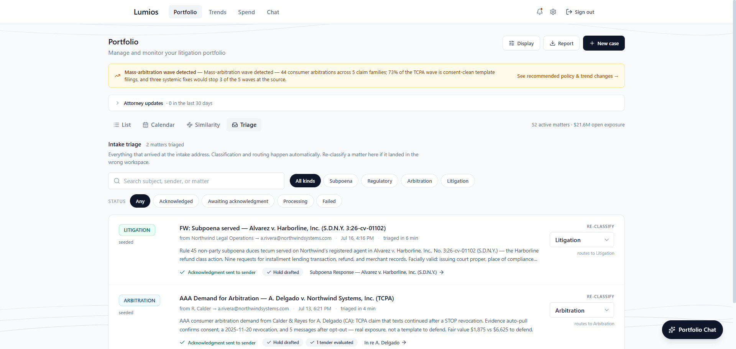Click Acknowledgment sent to sender on Delgado matter
The image size is (736, 349).
(218, 342)
